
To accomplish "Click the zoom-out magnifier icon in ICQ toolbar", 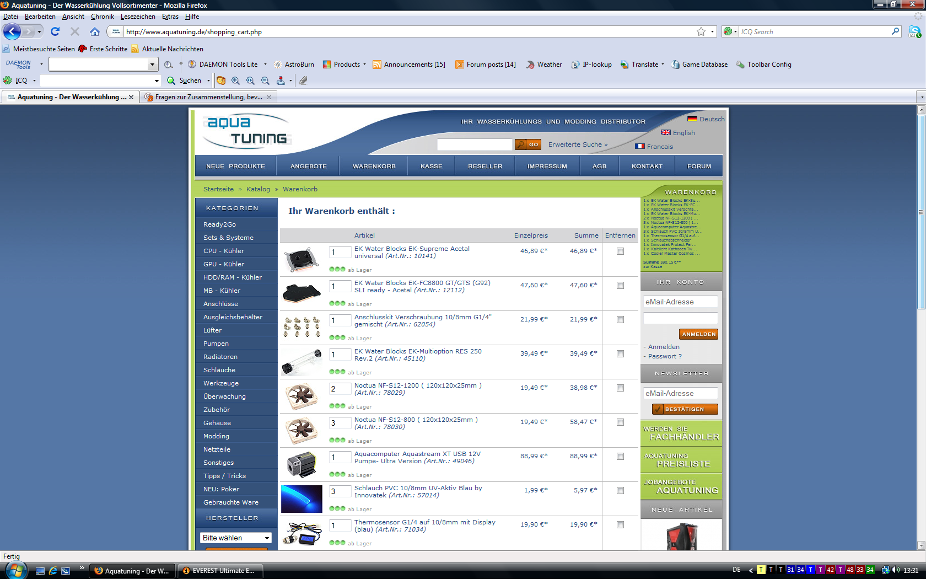I will coord(265,81).
